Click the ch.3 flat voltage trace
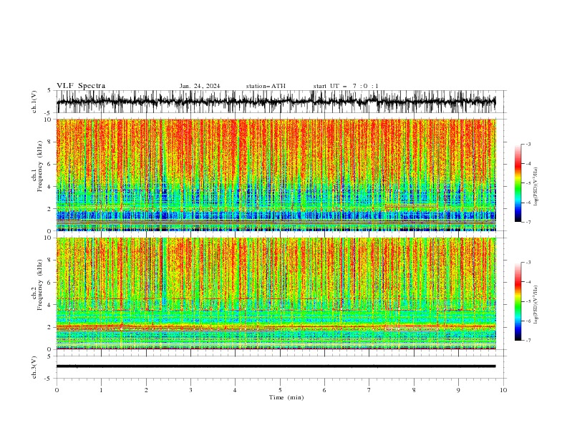The width and height of the screenshot is (567, 438). click(x=276, y=366)
